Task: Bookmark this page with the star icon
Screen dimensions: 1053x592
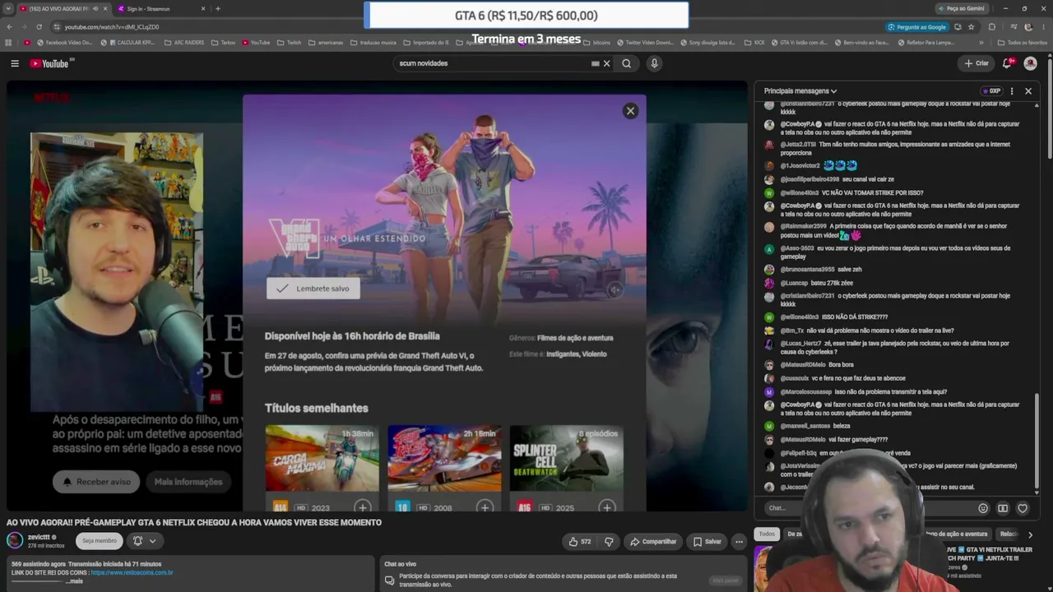Action: (x=971, y=27)
